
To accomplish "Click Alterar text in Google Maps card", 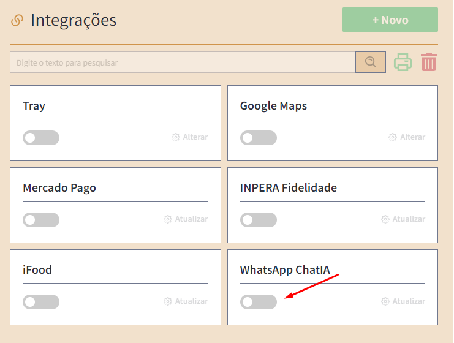I will 412,137.
